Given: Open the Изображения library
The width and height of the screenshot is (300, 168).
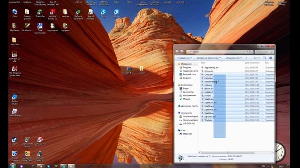Looking at the screenshot, I should coord(187,95).
